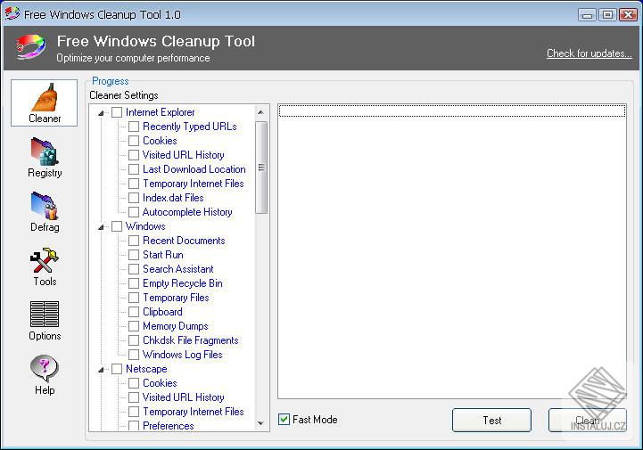The height and width of the screenshot is (450, 643).
Task: Disable the Fast Mode checkbox
Action: coord(284,420)
